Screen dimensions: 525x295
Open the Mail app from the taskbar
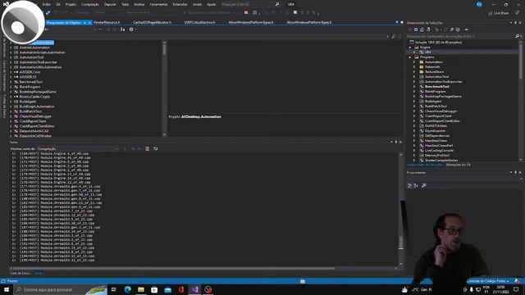(x=167, y=289)
